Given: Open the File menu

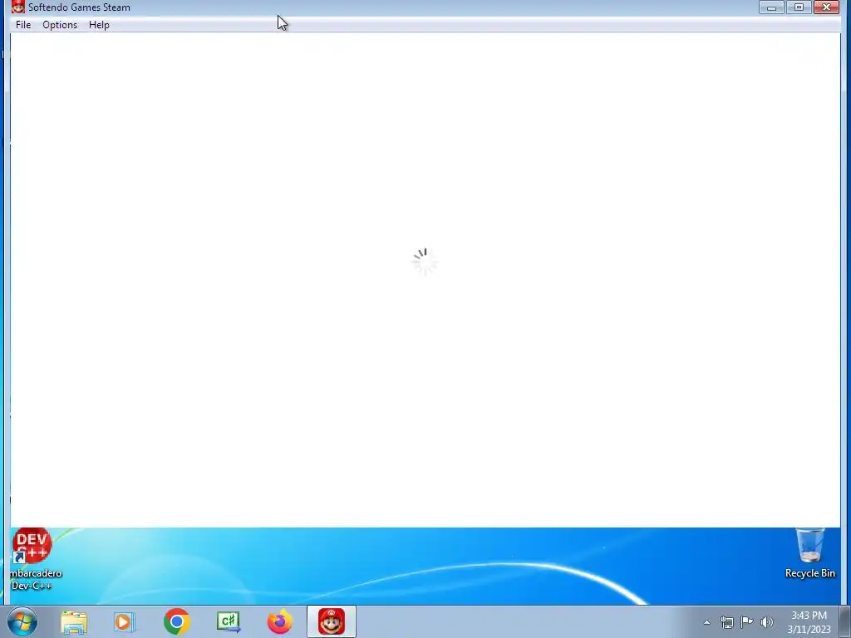Looking at the screenshot, I should (x=23, y=25).
